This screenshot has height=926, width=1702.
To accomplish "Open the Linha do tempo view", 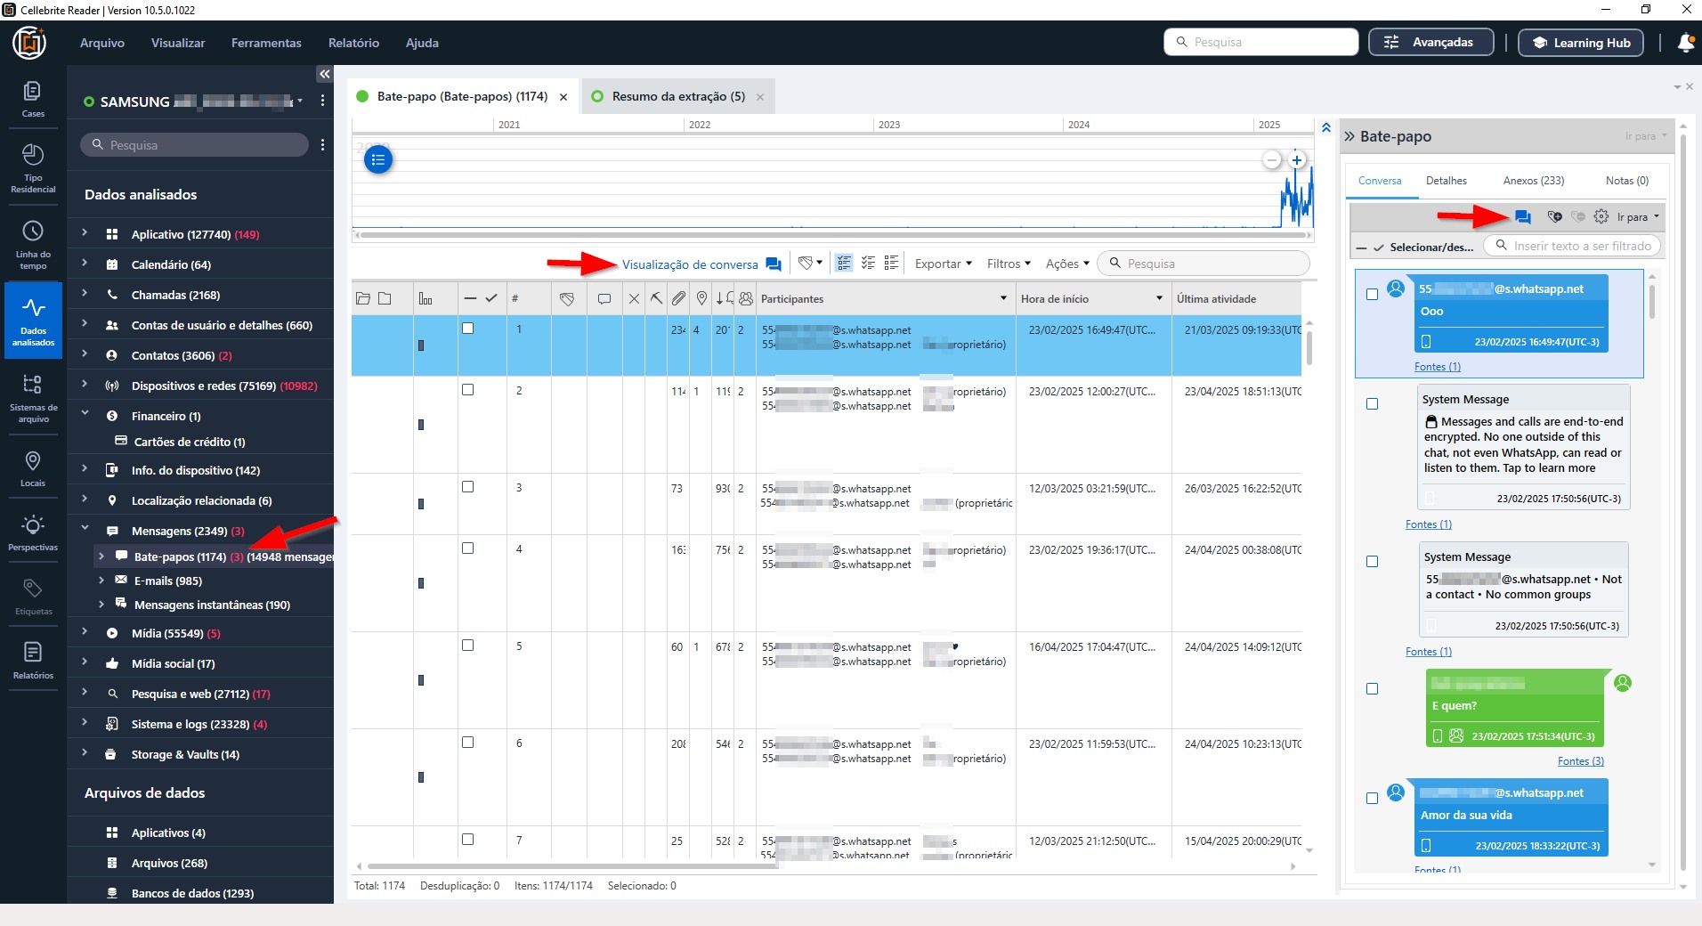I will [33, 245].
